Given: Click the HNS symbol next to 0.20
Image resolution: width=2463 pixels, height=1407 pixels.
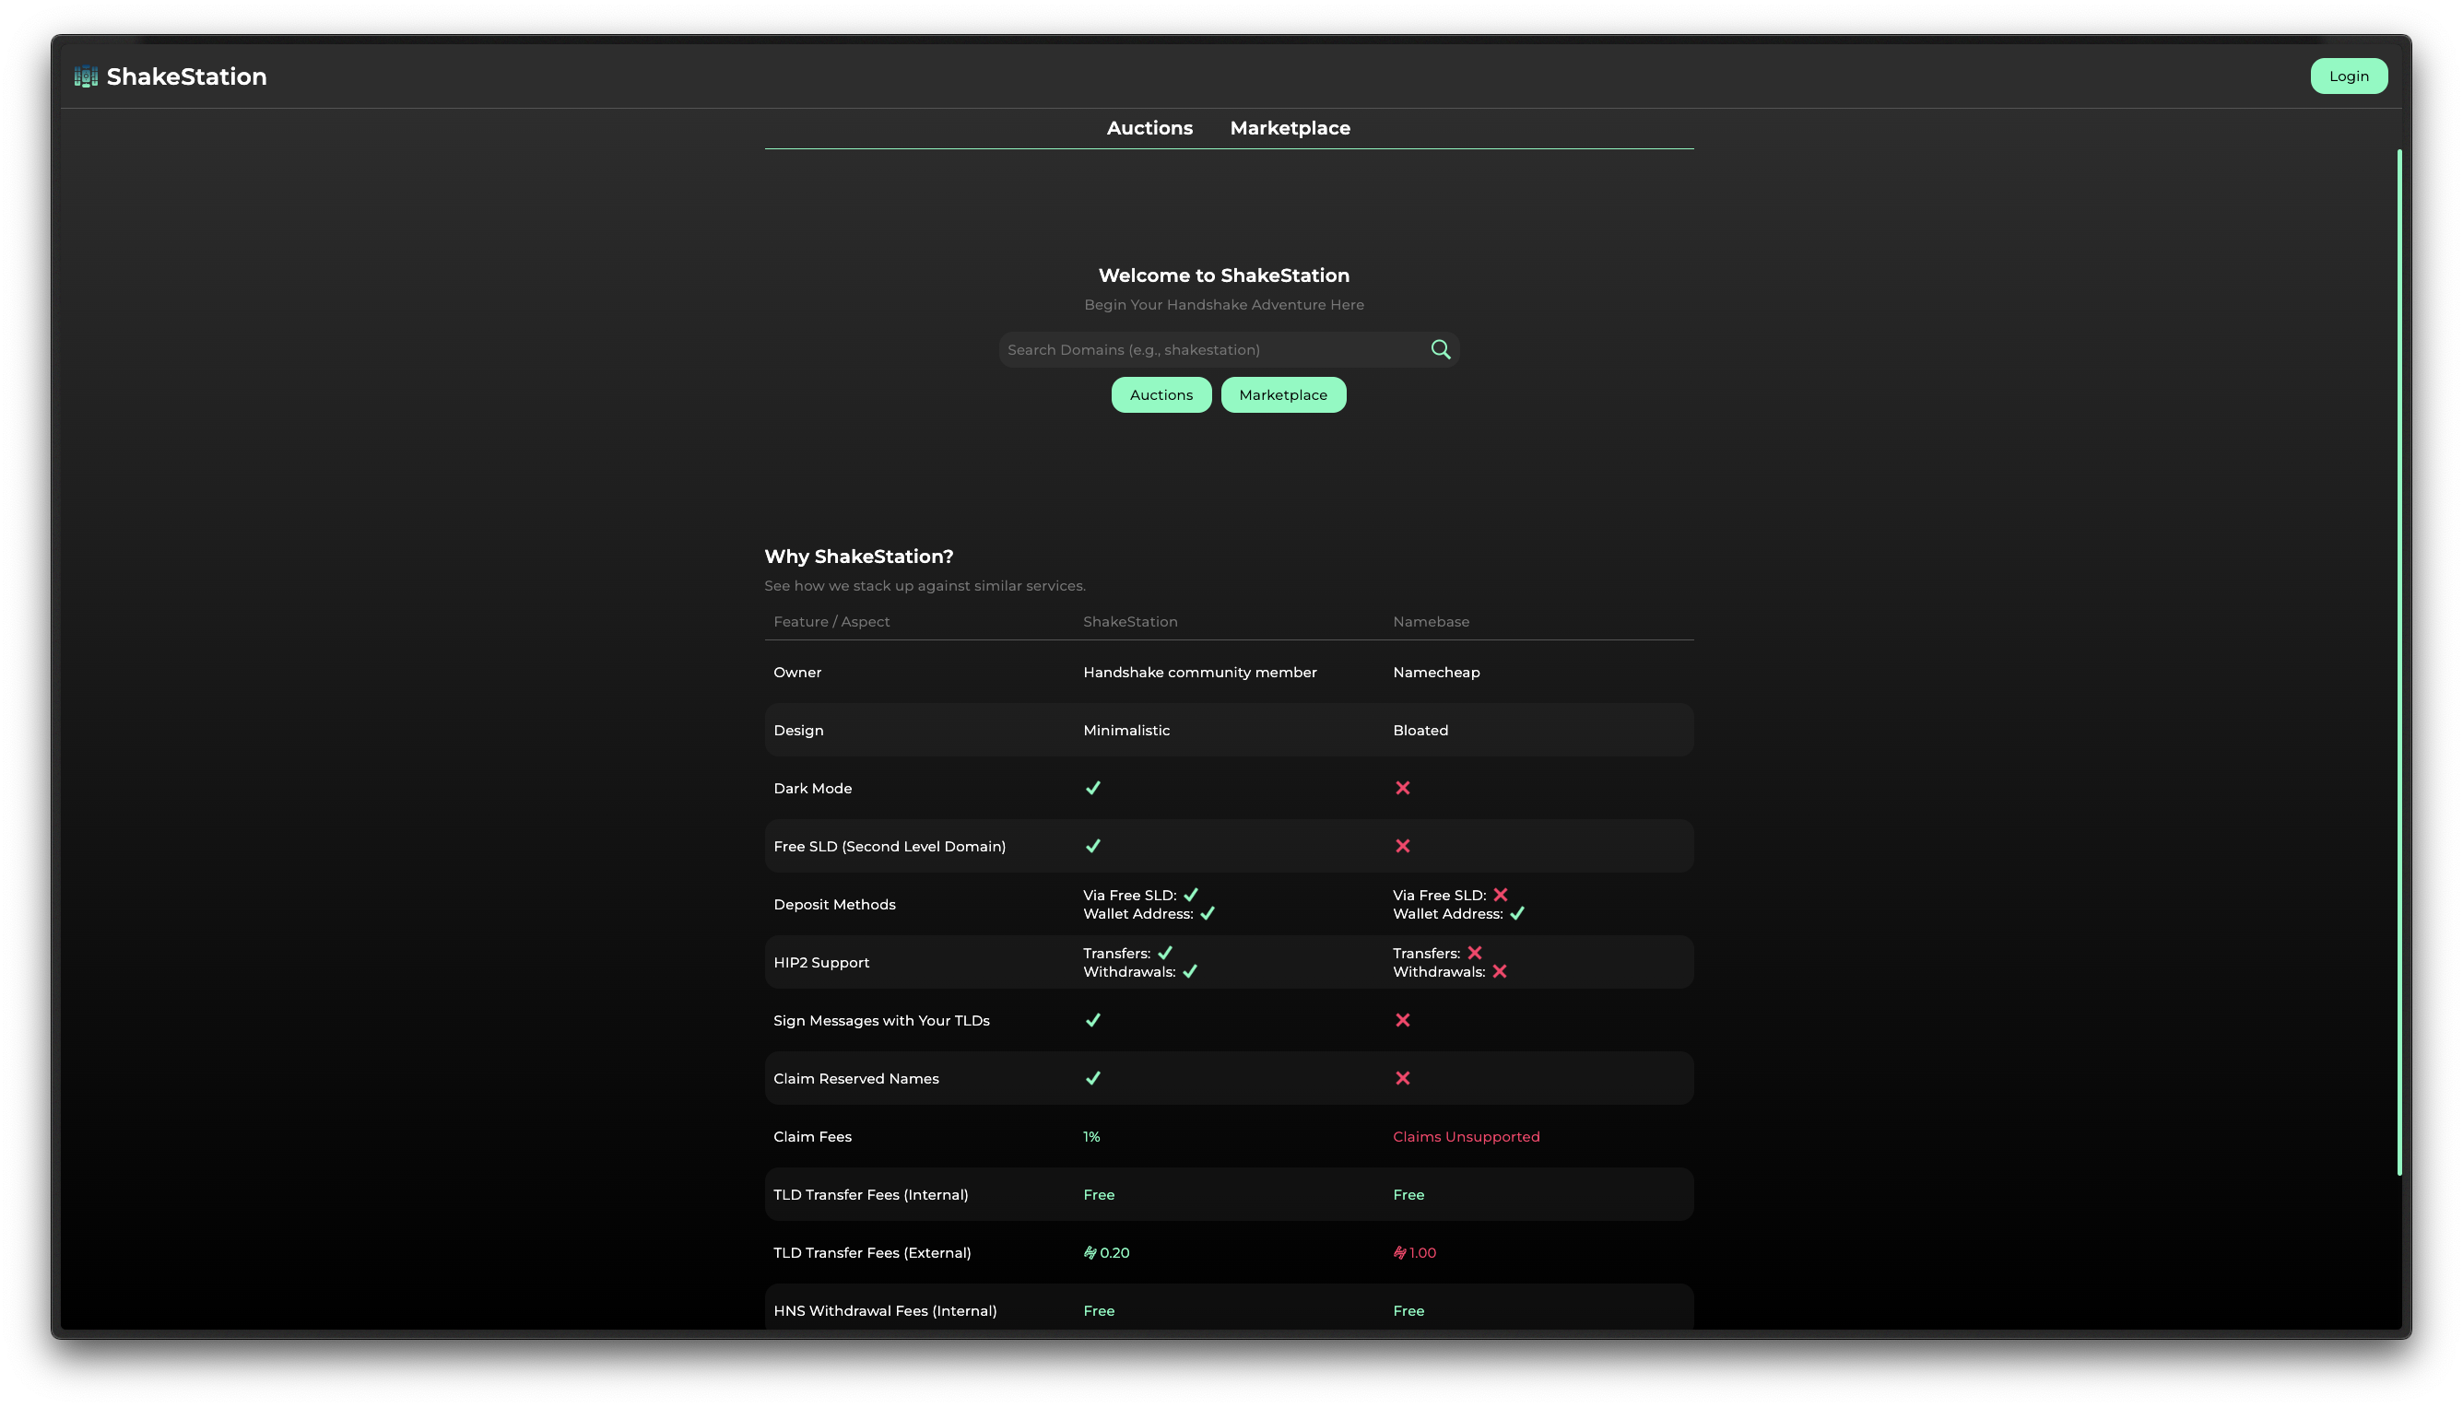Looking at the screenshot, I should tap(1090, 1253).
